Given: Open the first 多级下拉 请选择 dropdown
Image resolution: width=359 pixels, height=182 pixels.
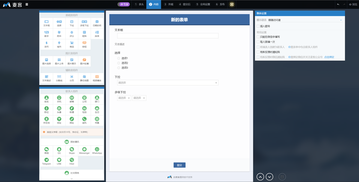Looking at the screenshot, I should click(124, 98).
